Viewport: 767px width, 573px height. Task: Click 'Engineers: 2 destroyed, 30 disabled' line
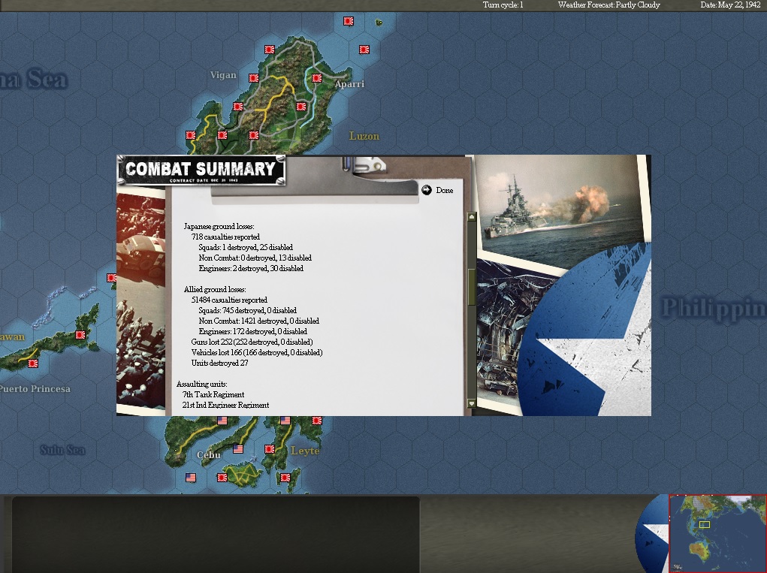click(x=251, y=268)
